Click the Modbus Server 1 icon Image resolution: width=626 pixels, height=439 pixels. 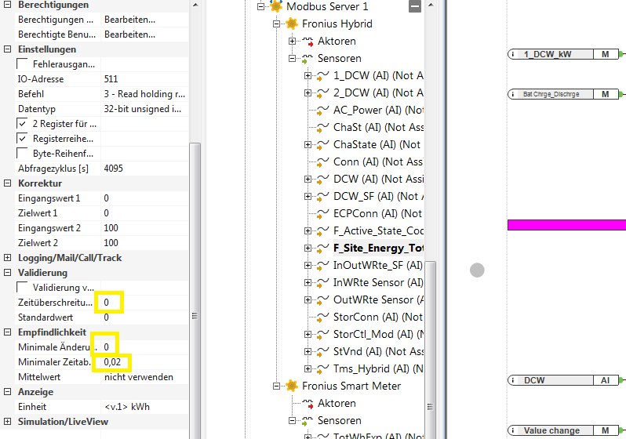pyautogui.click(x=276, y=6)
